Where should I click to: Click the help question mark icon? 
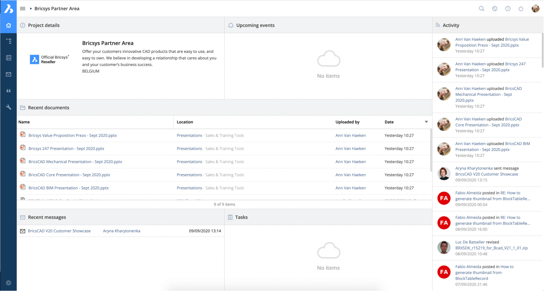[508, 9]
